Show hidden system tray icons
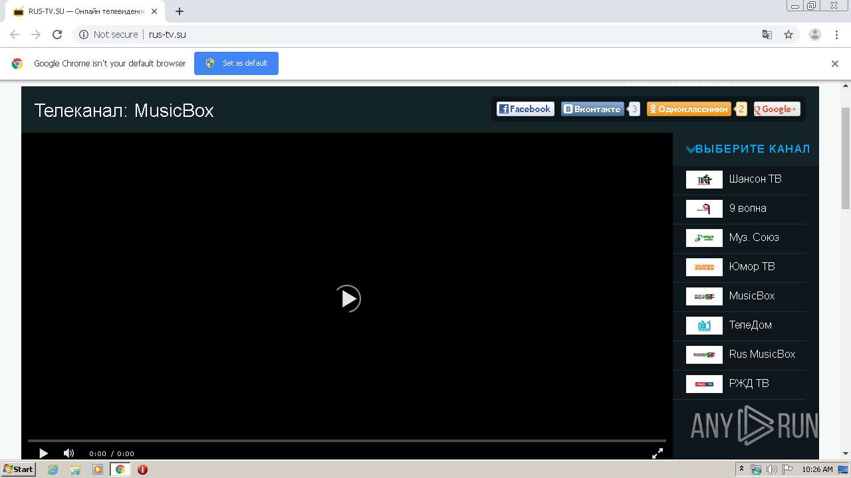The height and width of the screenshot is (478, 851). [741, 469]
